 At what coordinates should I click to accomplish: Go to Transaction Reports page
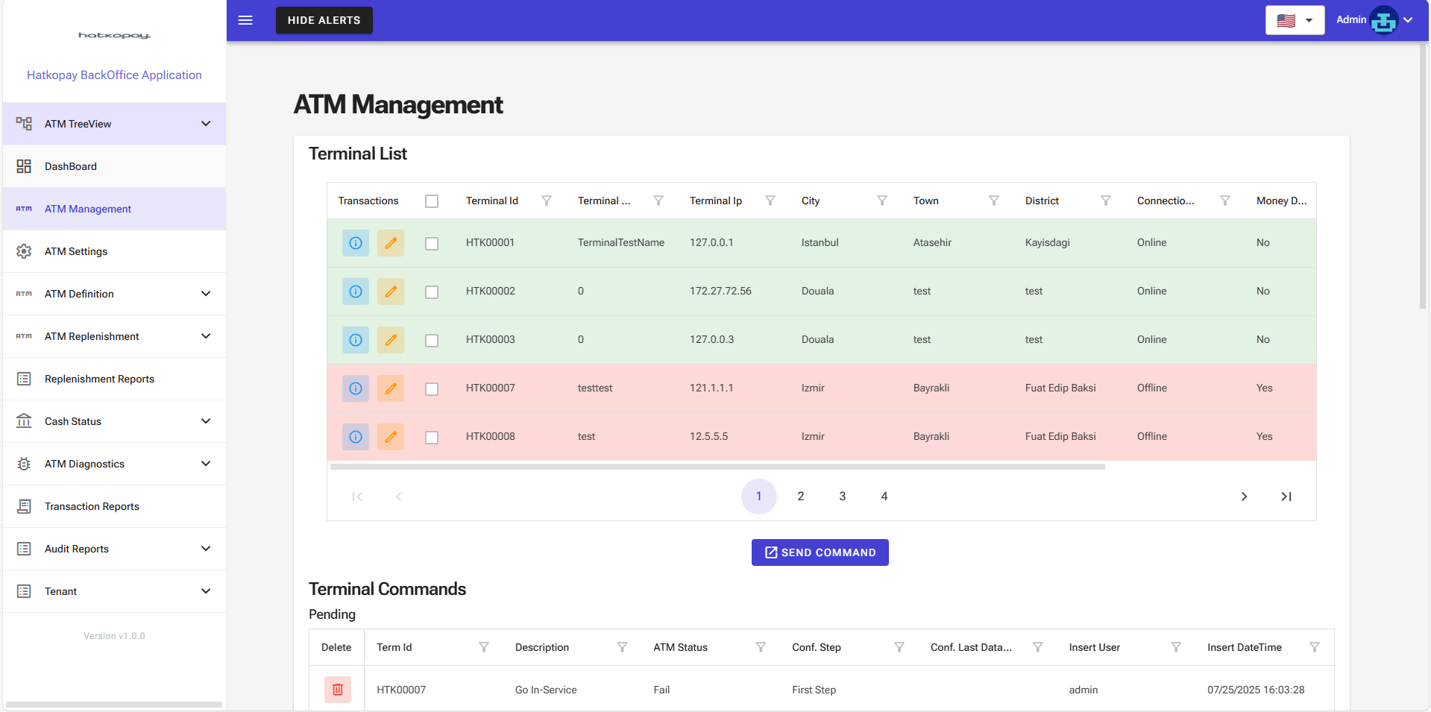tap(92, 506)
